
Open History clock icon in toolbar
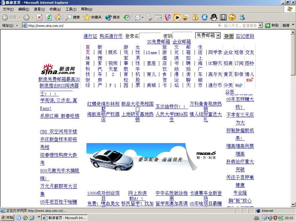127,17
